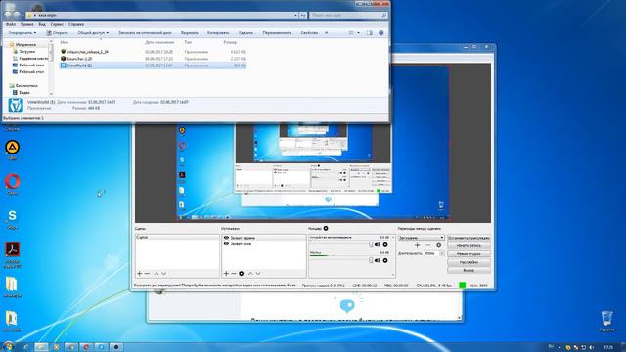The image size is (626, 352).
Task: Show more Explorer toolbar commands chevron
Action: pyautogui.click(x=326, y=33)
